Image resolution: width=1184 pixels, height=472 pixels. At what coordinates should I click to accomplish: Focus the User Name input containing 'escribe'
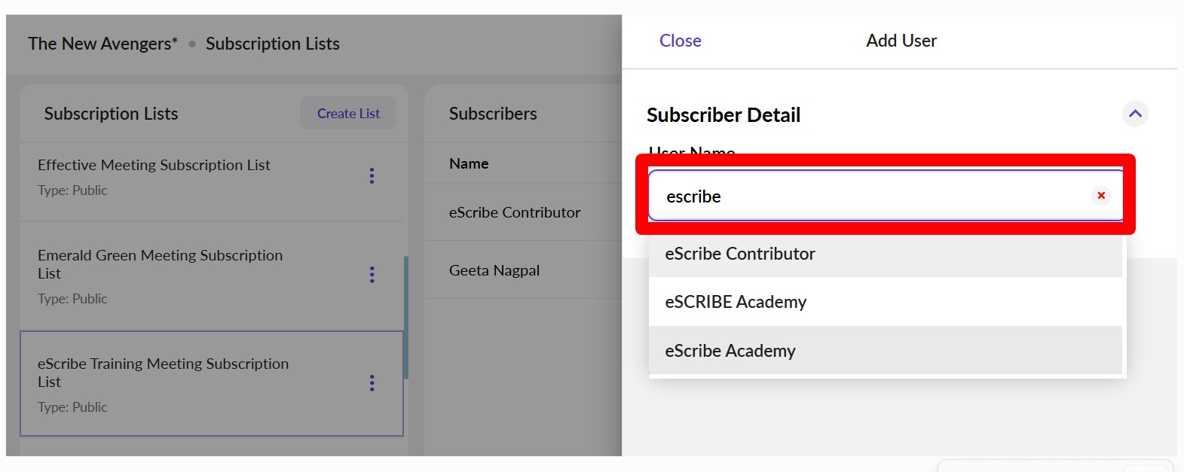[867, 196]
